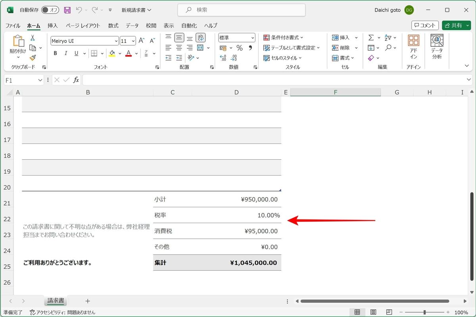Click AutoSum sigma icon
This screenshot has width=476, height=317.
click(x=371, y=38)
